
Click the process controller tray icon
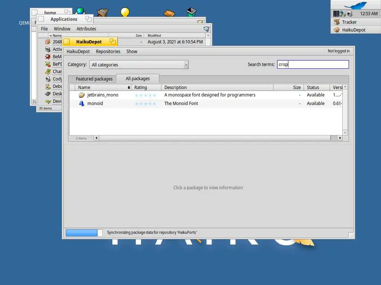336,14
